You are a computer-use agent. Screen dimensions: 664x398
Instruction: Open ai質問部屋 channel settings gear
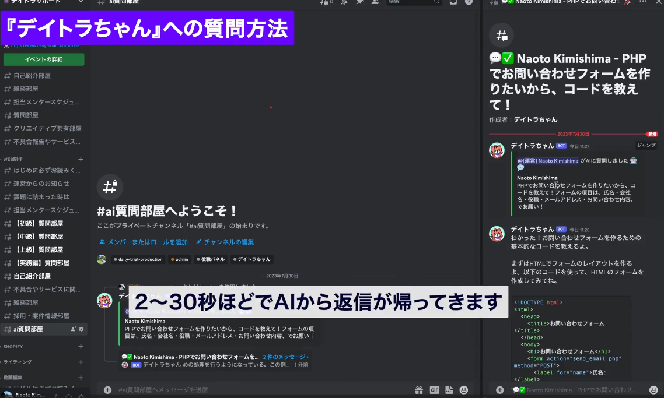tap(81, 329)
